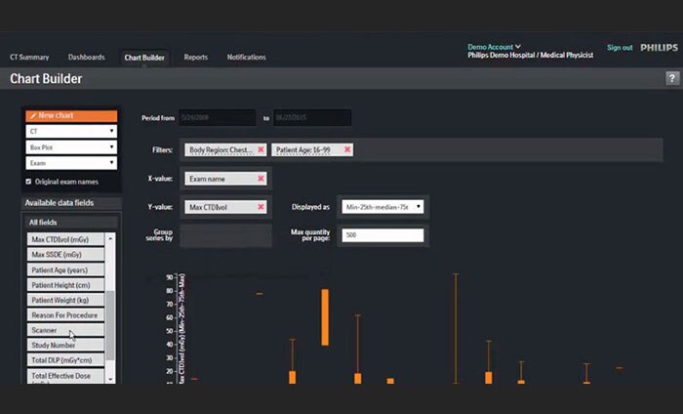Select the Scanner data field
The height and width of the screenshot is (414, 683).
(x=65, y=330)
